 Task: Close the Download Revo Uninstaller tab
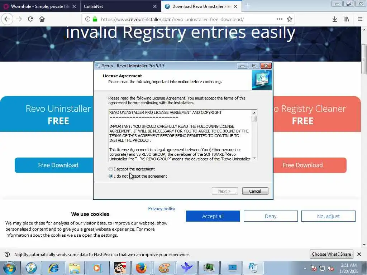tap(235, 6)
